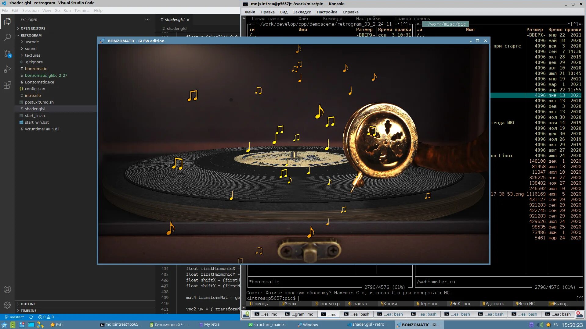Expand the textures folder
Image resolution: width=586 pixels, height=329 pixels.
(32, 55)
